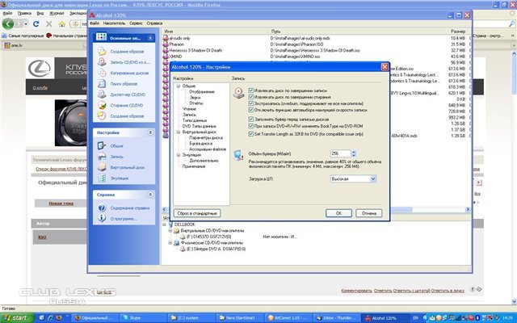Collapse Виртуальные CD/DVD накопители node
This screenshot has width=517, height=323.
[x=170, y=231]
